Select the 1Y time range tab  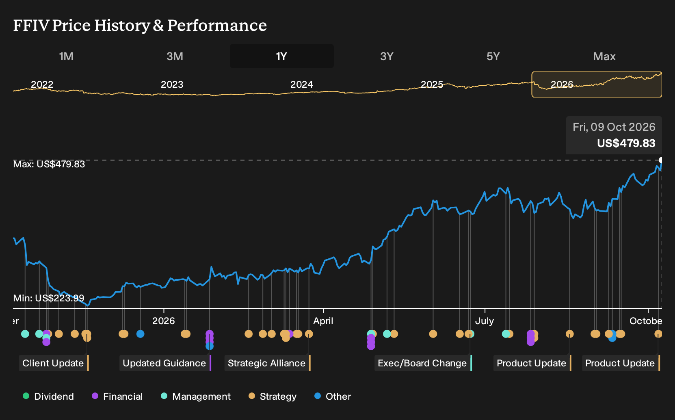point(282,56)
